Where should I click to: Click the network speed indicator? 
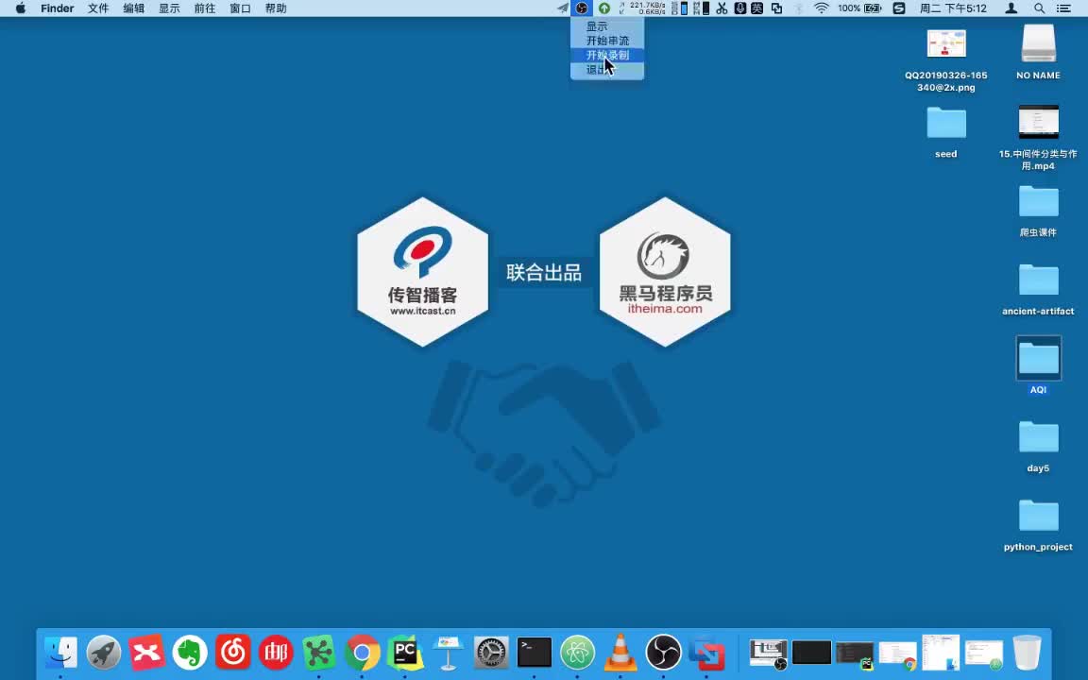point(642,8)
